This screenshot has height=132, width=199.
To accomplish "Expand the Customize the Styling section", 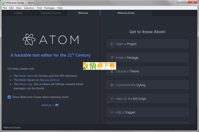I will (148, 85).
